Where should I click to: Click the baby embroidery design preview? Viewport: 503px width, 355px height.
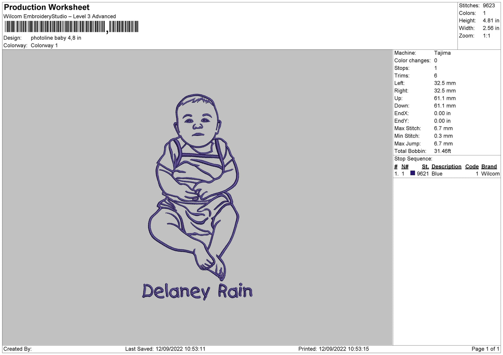coord(194,187)
